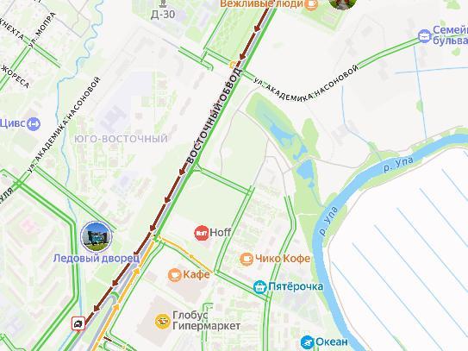Click the Восточный обвод road label

click(214, 116)
